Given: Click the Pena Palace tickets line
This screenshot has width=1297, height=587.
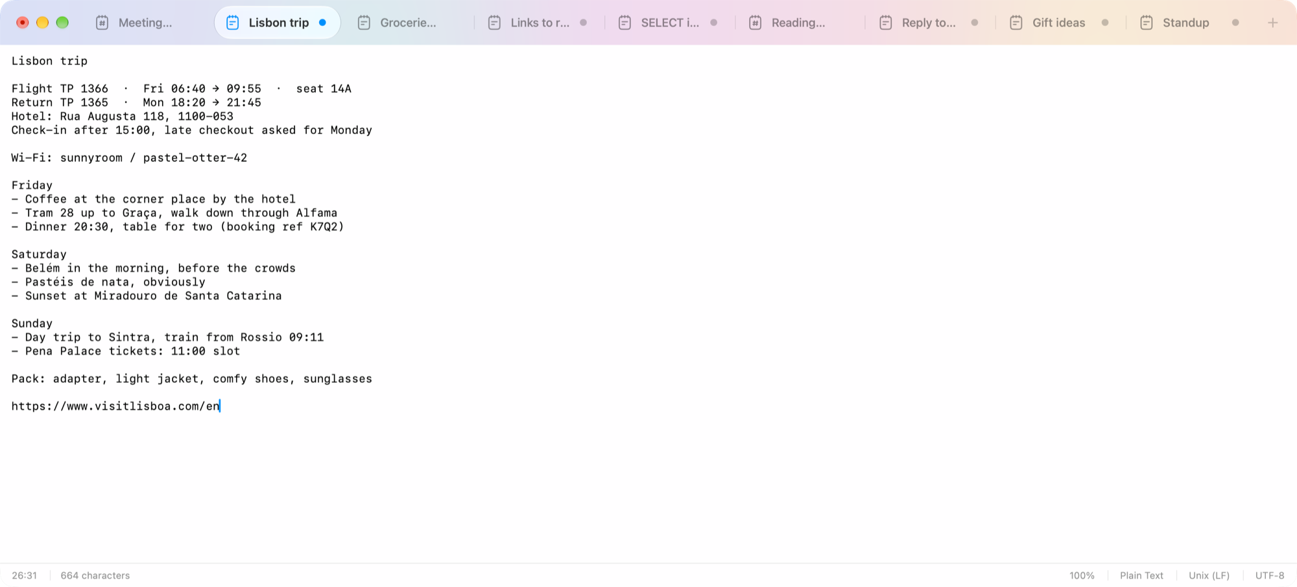Looking at the screenshot, I should [x=126, y=351].
